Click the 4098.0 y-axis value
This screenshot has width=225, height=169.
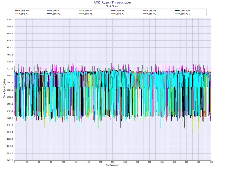point(10,76)
